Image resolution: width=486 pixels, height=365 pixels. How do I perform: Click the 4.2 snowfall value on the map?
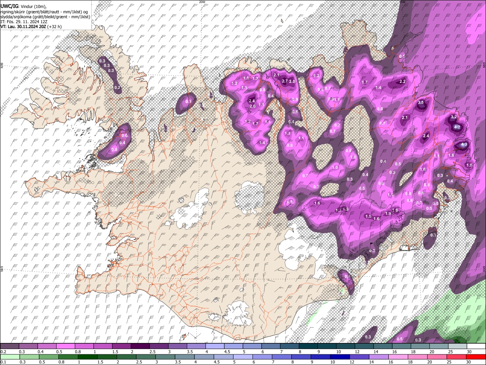(x=457, y=127)
